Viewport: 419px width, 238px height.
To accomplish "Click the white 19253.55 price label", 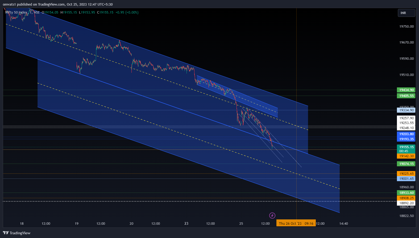I will pyautogui.click(x=406, y=123).
